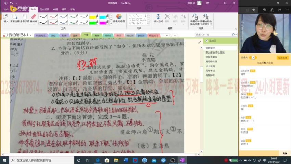The image size is (291, 164).
Task: Pick the Eraser tool
Action: (x=34, y=18)
